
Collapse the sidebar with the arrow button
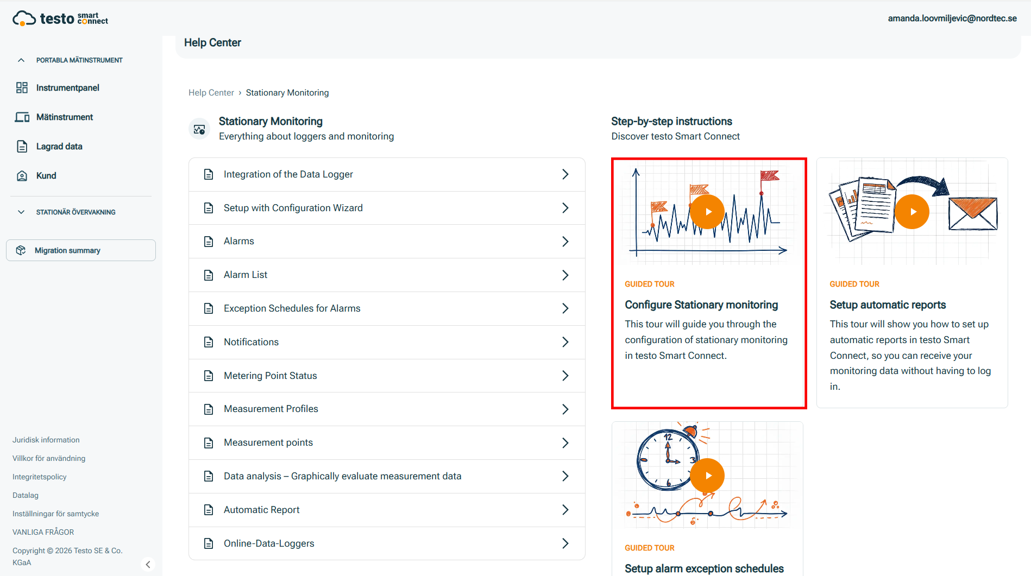coord(148,565)
